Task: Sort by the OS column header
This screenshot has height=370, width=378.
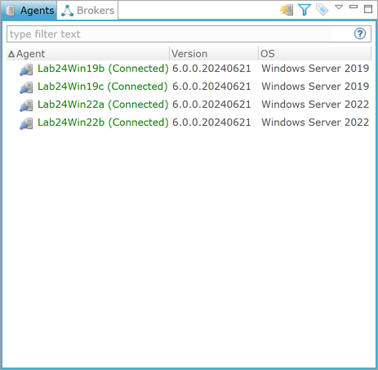Action: pos(314,54)
